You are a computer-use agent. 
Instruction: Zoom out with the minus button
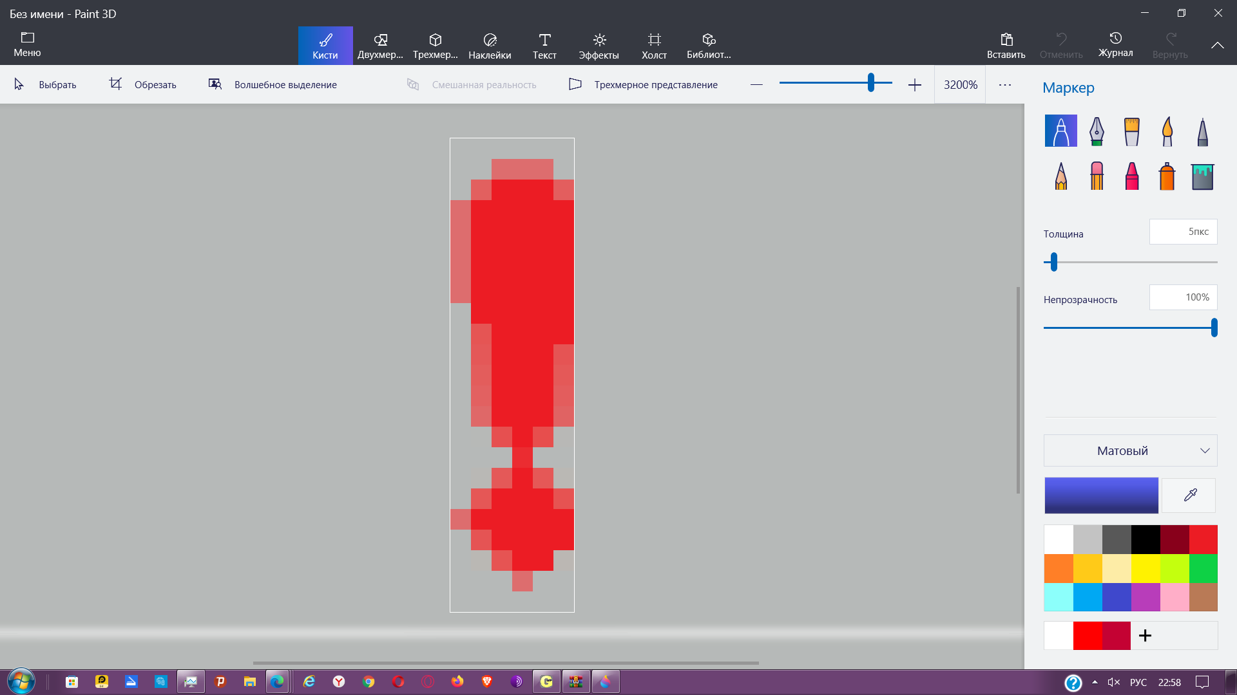(x=756, y=84)
